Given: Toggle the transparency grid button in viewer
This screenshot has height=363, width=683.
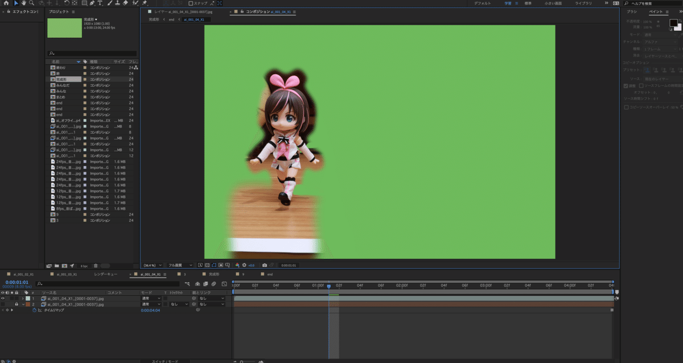Looking at the screenshot, I should (207, 265).
